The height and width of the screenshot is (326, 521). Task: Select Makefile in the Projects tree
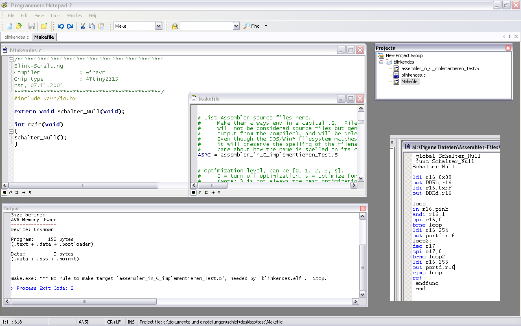(409, 81)
